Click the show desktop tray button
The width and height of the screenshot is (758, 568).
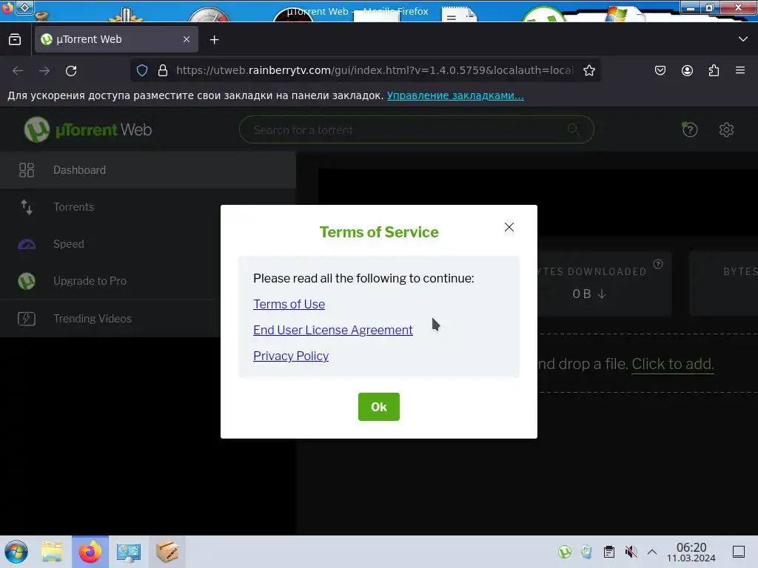tap(739, 552)
